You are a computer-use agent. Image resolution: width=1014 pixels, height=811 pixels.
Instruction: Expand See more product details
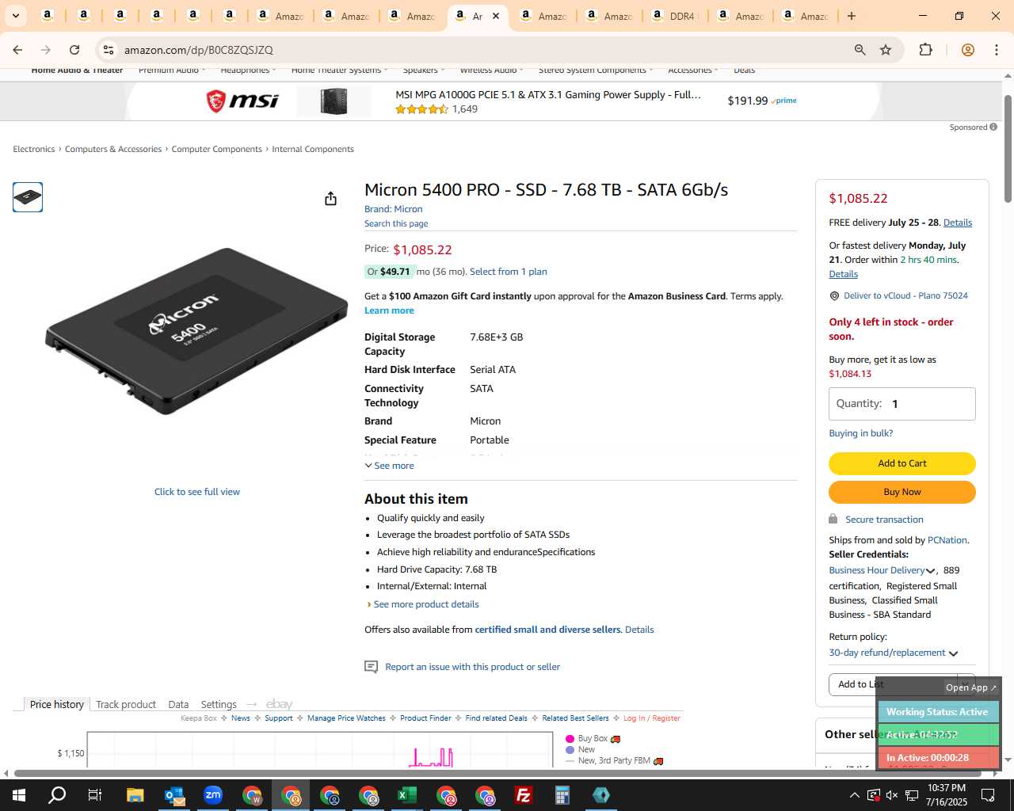tap(426, 604)
